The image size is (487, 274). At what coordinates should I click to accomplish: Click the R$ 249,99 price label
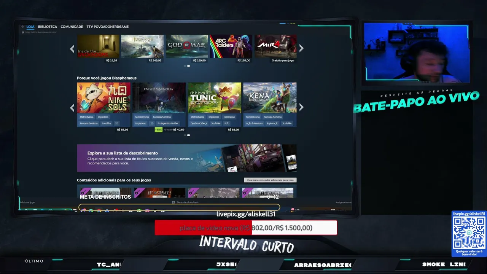(155, 61)
